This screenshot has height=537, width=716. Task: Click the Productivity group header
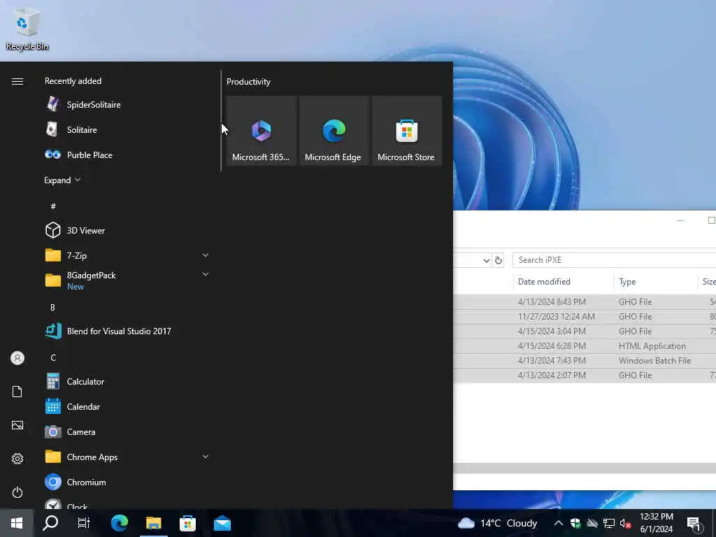tap(248, 82)
